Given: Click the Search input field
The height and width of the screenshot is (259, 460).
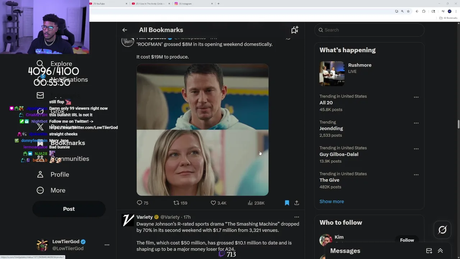Looking at the screenshot, I should click(x=369, y=30).
